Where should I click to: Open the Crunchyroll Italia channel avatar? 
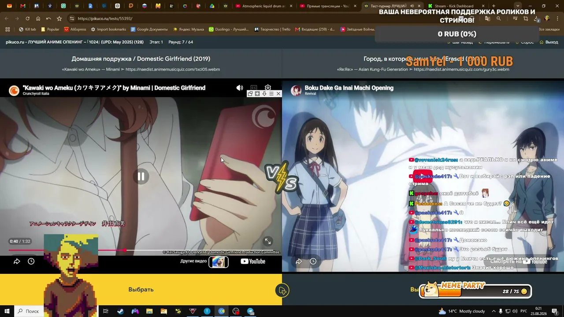(14, 90)
